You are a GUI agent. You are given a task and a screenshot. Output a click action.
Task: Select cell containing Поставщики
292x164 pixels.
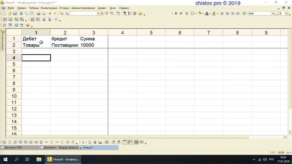[65, 45]
